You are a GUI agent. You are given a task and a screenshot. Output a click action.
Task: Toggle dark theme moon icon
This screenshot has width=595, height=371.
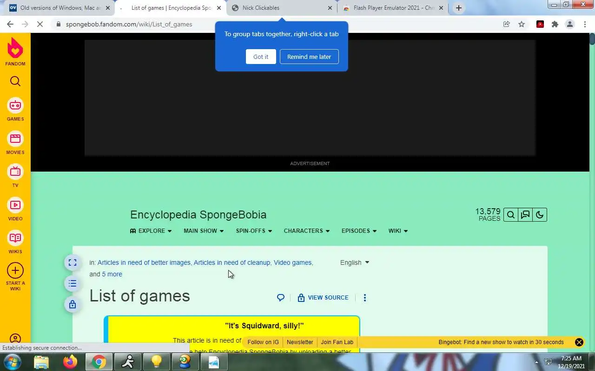(x=540, y=215)
